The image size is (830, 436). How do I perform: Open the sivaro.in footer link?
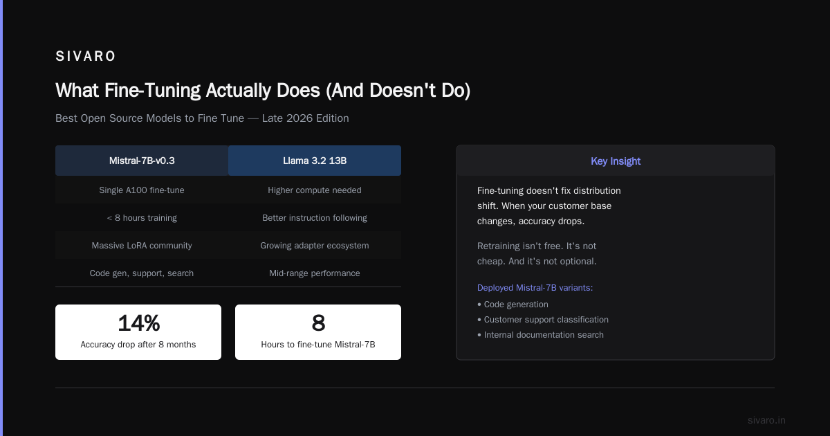coord(766,420)
